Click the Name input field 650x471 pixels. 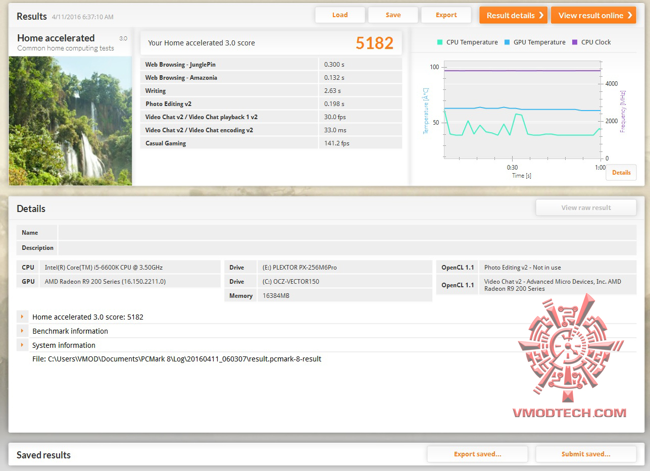347,233
